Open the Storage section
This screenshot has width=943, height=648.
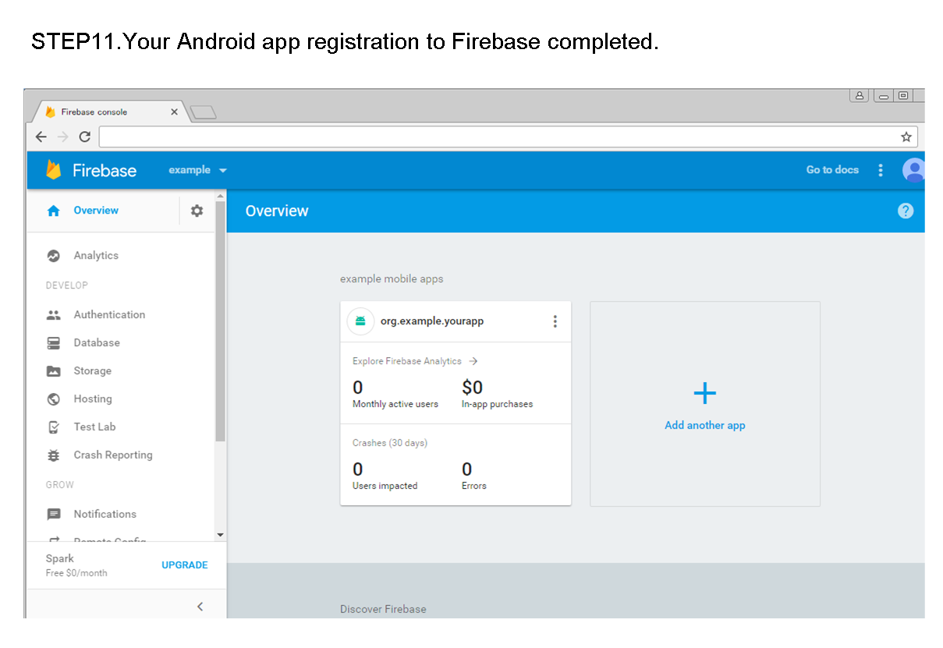[92, 370]
